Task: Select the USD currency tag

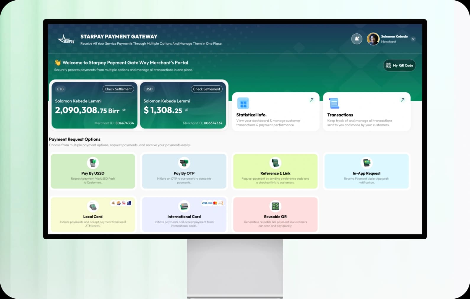Action: coord(149,89)
